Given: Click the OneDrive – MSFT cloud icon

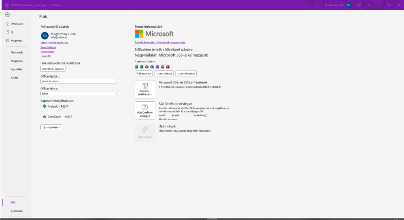Looking at the screenshot, I should pyautogui.click(x=45, y=117).
